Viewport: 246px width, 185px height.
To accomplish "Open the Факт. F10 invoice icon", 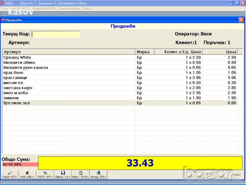I will (x=80, y=174).
